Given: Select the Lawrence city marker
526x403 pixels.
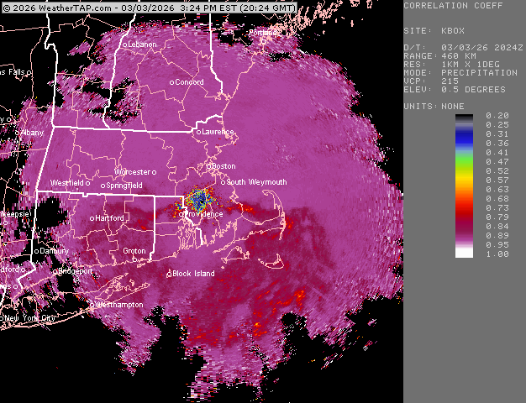Looking at the screenshot, I should pos(199,132).
